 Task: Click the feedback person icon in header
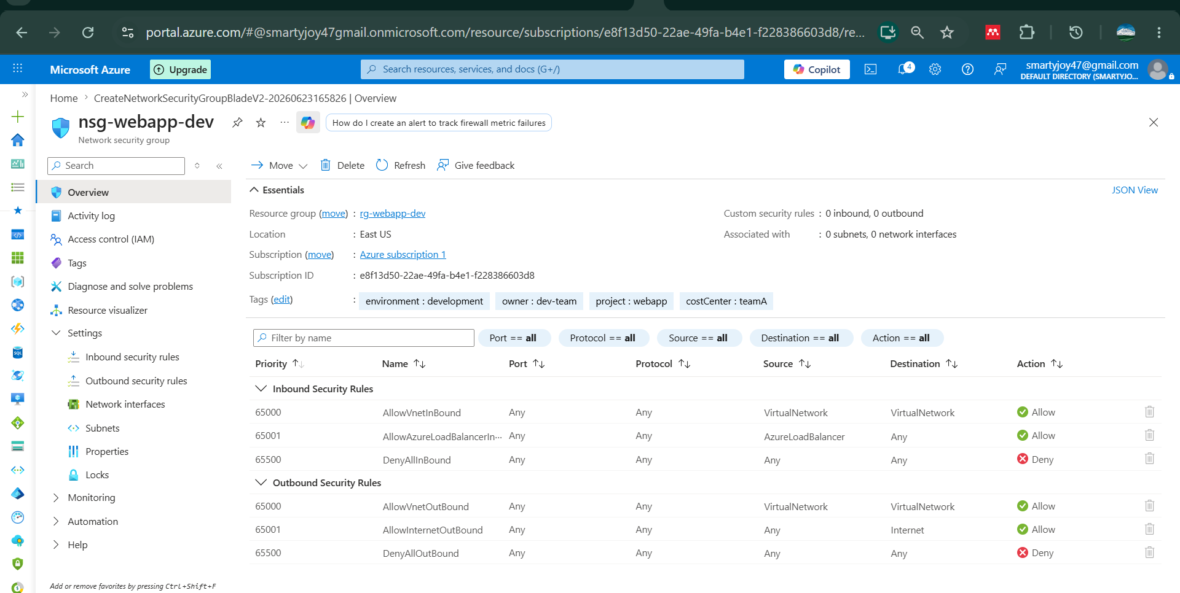pyautogui.click(x=1000, y=69)
